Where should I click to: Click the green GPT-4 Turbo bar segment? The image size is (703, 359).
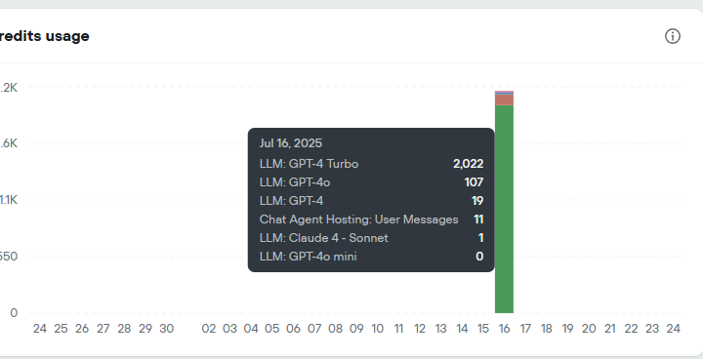pos(504,209)
